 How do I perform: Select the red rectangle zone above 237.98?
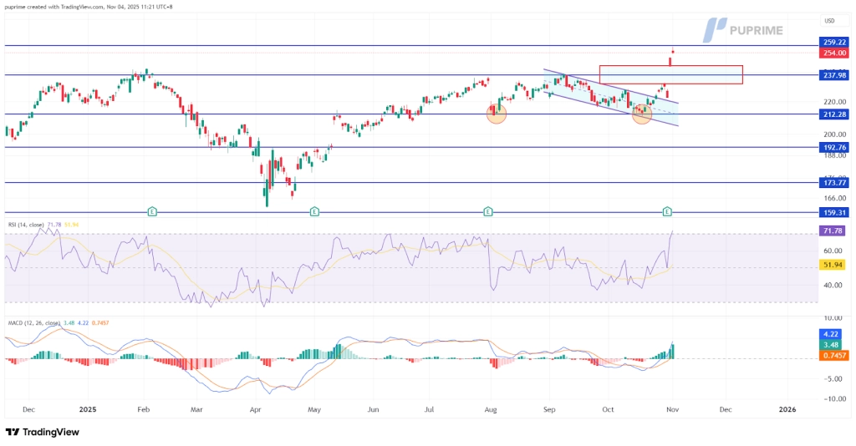[671, 74]
